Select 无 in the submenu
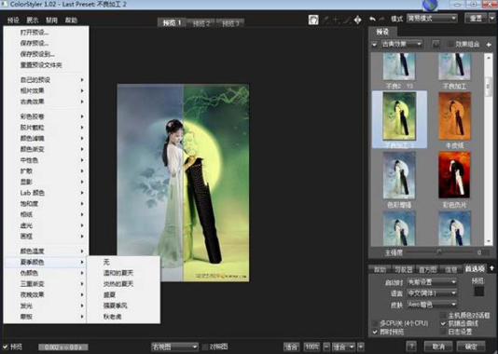The width and height of the screenshot is (498, 354). point(123,262)
